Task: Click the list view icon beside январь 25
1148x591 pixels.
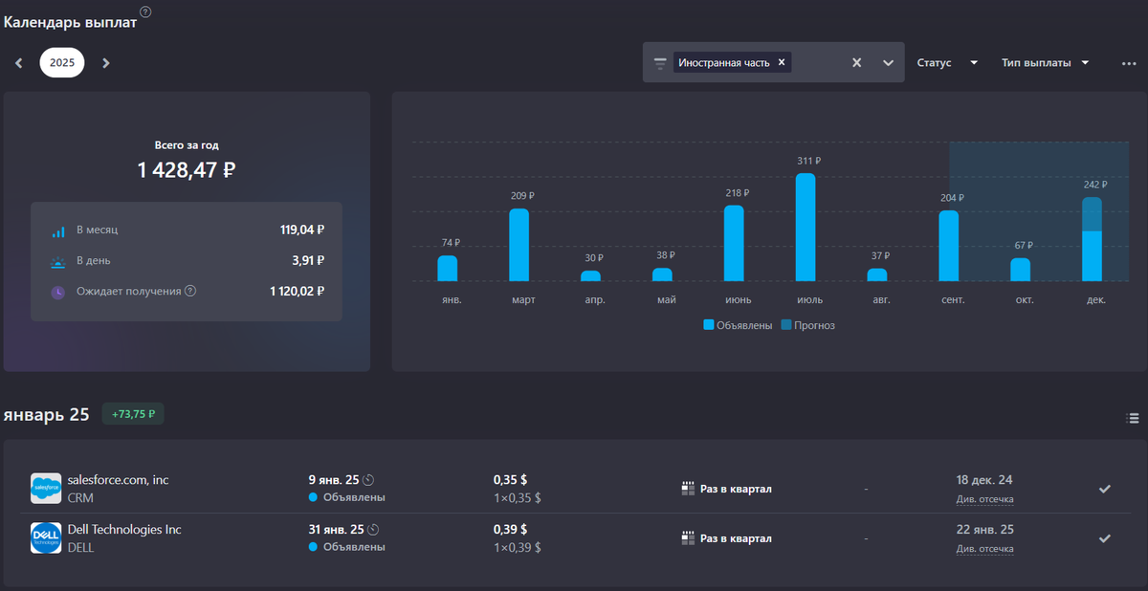Action: click(x=1133, y=418)
